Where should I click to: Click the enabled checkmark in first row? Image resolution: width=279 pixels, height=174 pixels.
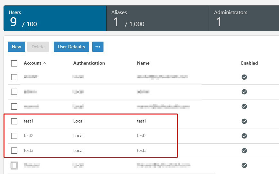coord(244,77)
